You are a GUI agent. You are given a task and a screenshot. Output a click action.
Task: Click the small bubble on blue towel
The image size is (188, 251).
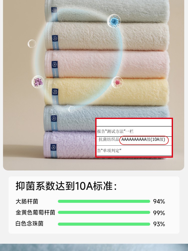click(72, 109)
